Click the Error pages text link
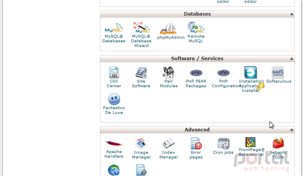 point(196,155)
